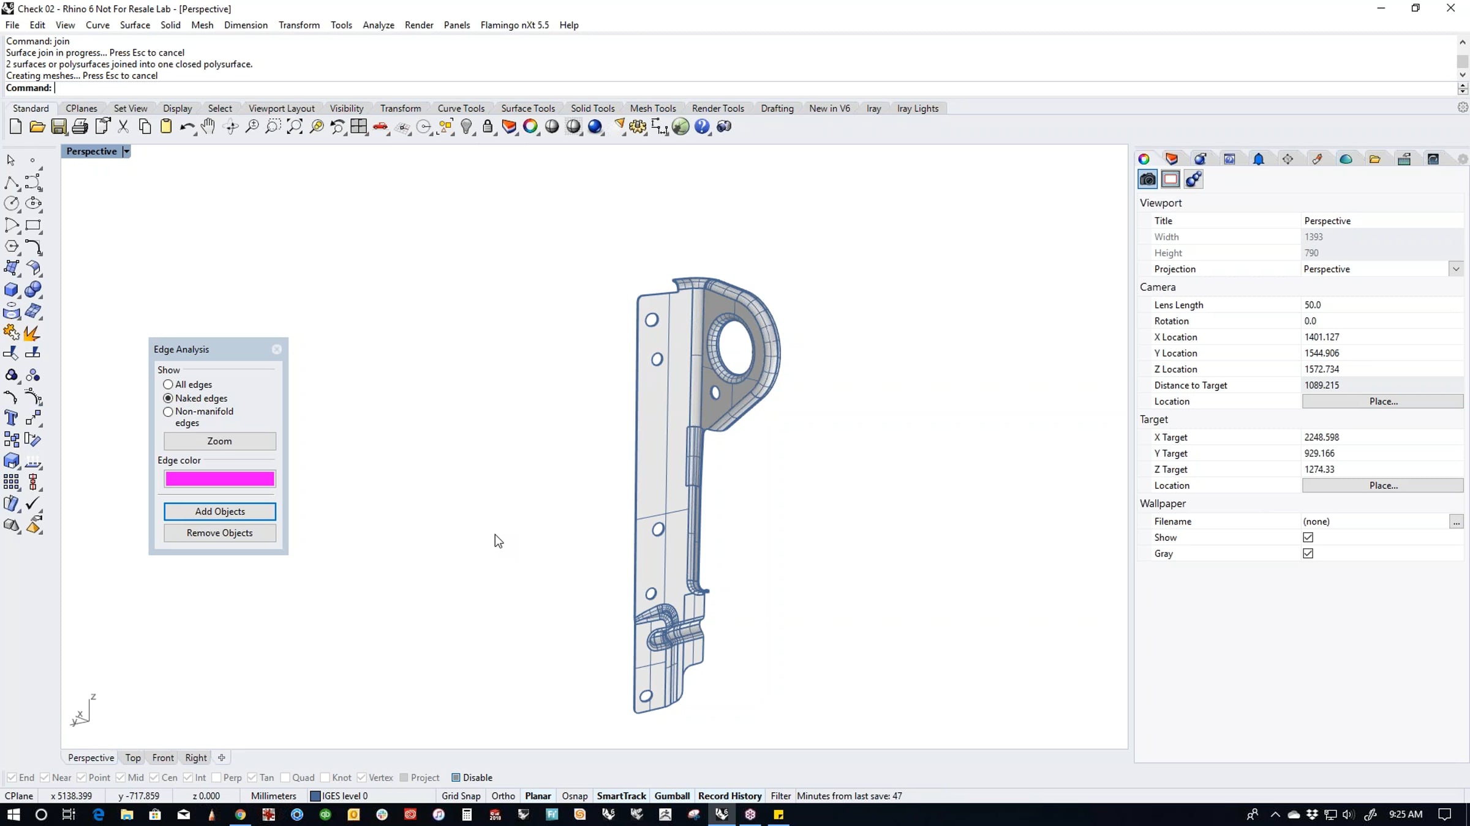Click the Undo arrow icon
Viewport: 1470px width, 826px height.
[x=187, y=127]
